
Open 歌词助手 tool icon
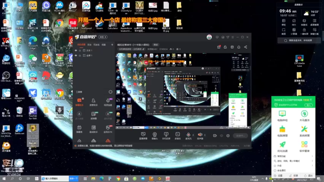[x=94, y=129]
